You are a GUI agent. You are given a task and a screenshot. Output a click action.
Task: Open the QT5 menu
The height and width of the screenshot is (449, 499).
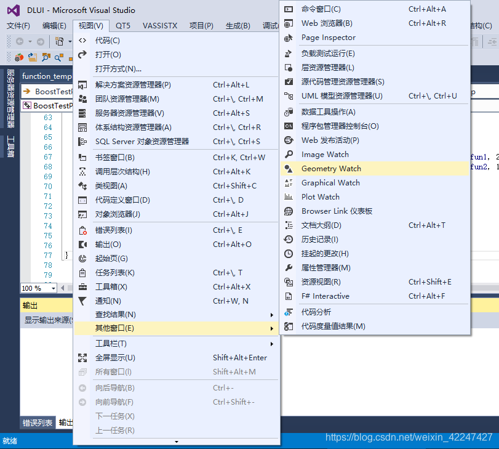123,26
